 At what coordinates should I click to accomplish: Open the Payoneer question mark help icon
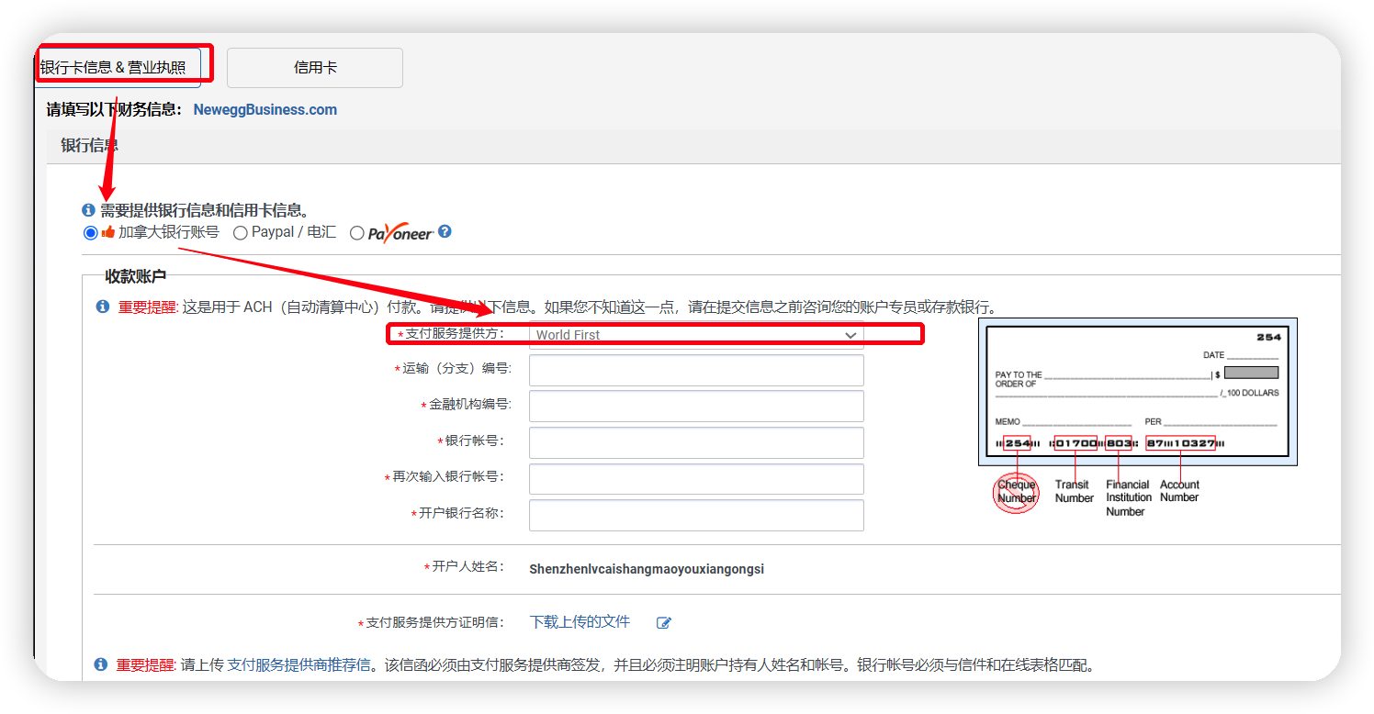point(445,231)
